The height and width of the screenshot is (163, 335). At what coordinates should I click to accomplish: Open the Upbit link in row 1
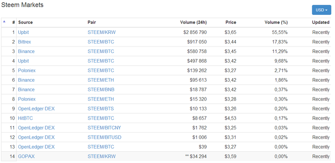click(23, 32)
